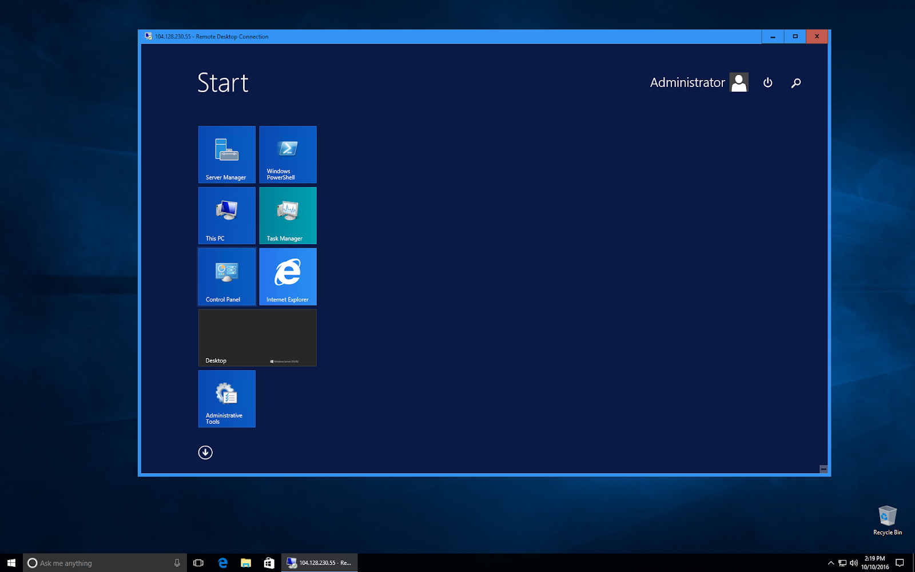Screen dimensions: 915x572
Task: Type in the Ask me anything search box
Action: [103, 563]
